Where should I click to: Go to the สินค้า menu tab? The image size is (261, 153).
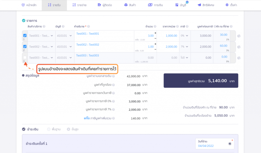pos(130,5)
